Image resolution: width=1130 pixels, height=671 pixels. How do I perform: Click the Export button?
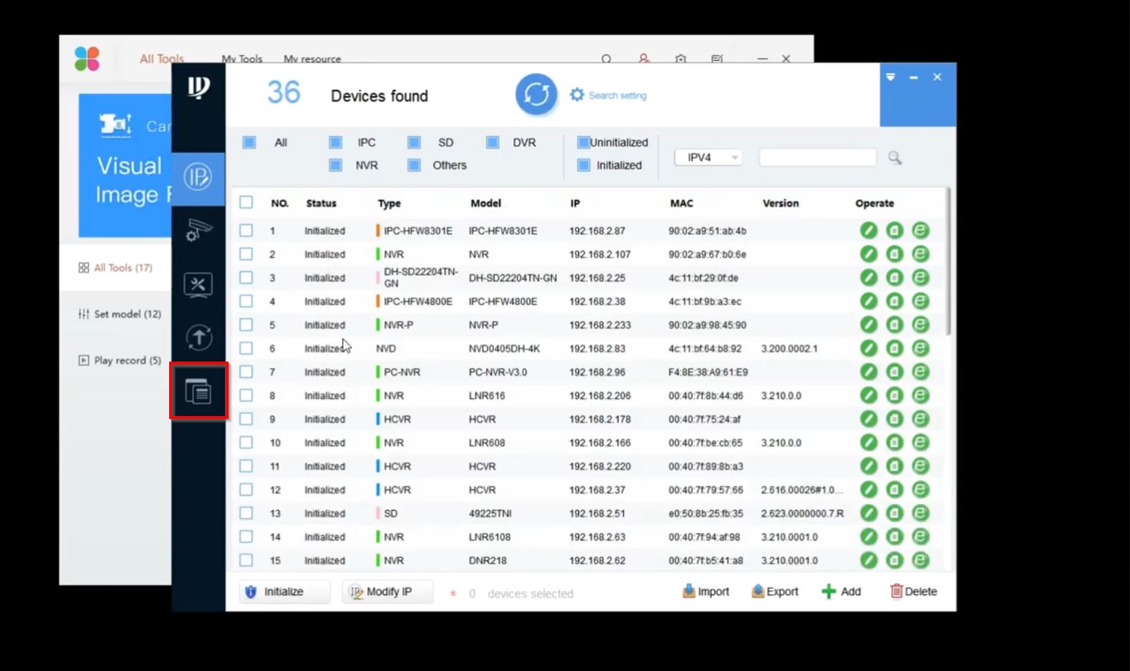pos(775,592)
